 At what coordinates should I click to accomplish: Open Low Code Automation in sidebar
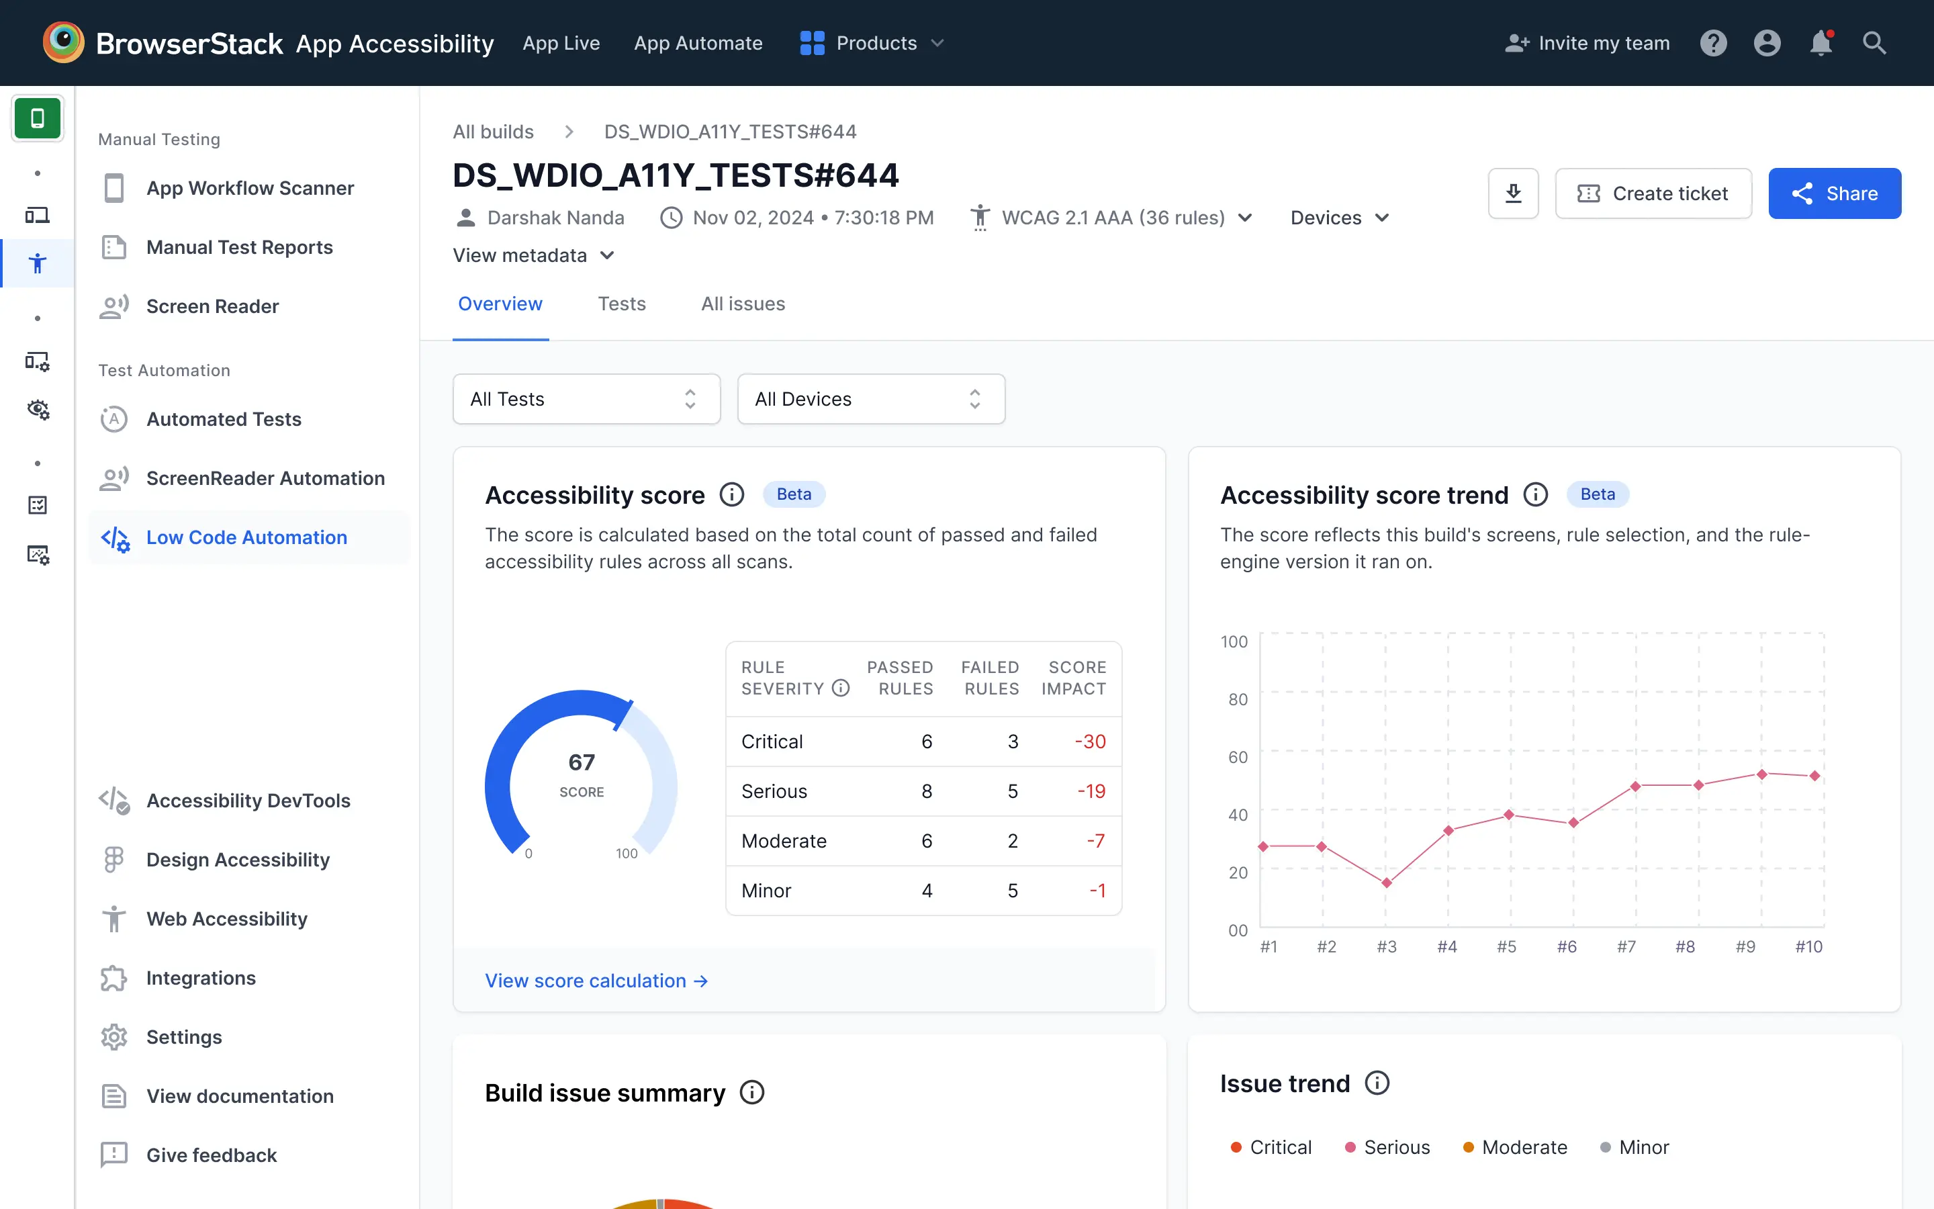[248, 537]
